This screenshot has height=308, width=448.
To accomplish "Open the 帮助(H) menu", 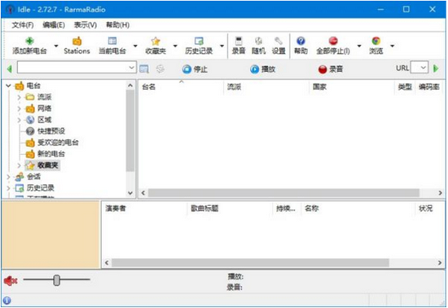I will pyautogui.click(x=118, y=25).
